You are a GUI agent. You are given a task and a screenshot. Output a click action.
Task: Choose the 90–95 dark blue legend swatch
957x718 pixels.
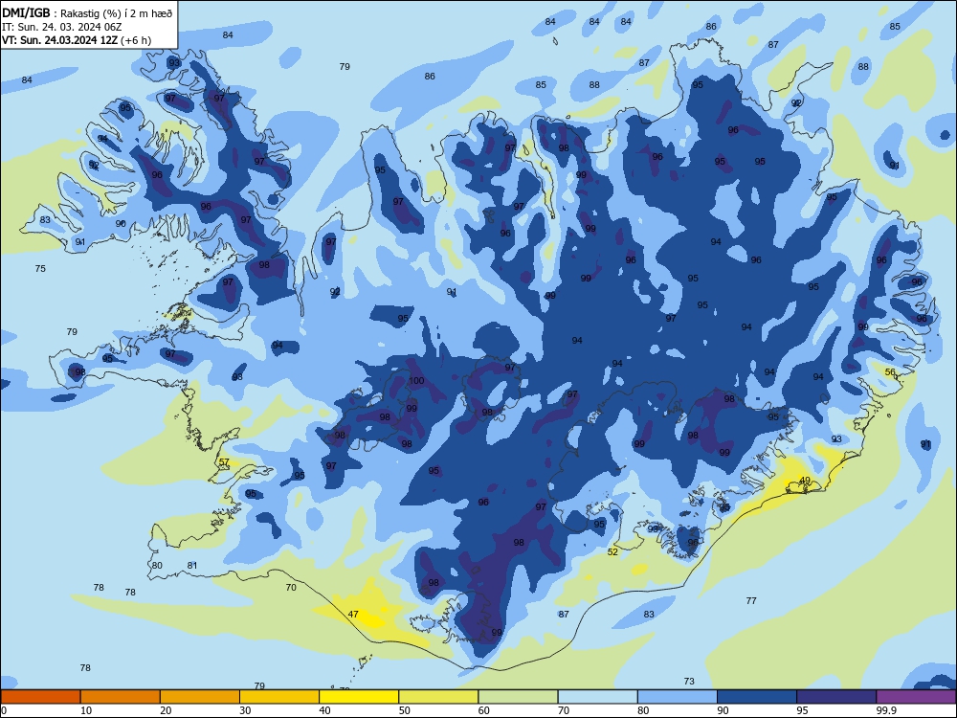point(757,697)
